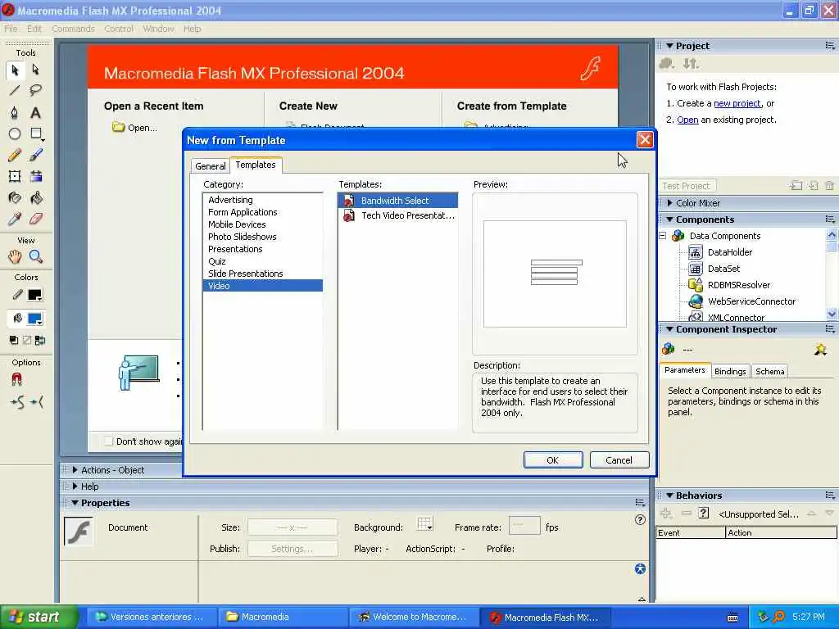Image resolution: width=839 pixels, height=629 pixels.
Task: Select the Paint Bucket tool
Action: coord(35,198)
